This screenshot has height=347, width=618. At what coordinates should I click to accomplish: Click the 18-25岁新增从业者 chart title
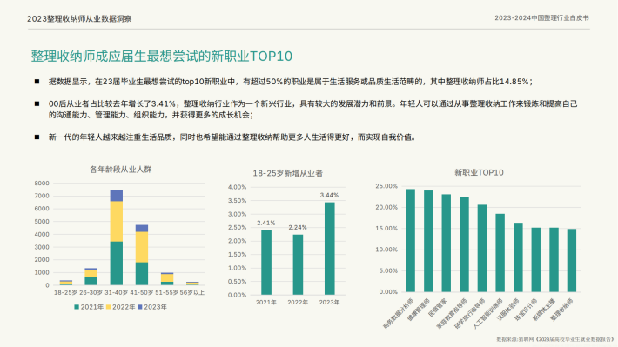[x=288, y=173]
